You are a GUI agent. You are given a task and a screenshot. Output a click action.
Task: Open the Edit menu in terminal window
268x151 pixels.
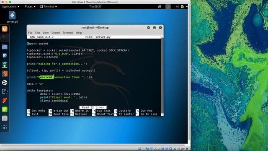37,33
